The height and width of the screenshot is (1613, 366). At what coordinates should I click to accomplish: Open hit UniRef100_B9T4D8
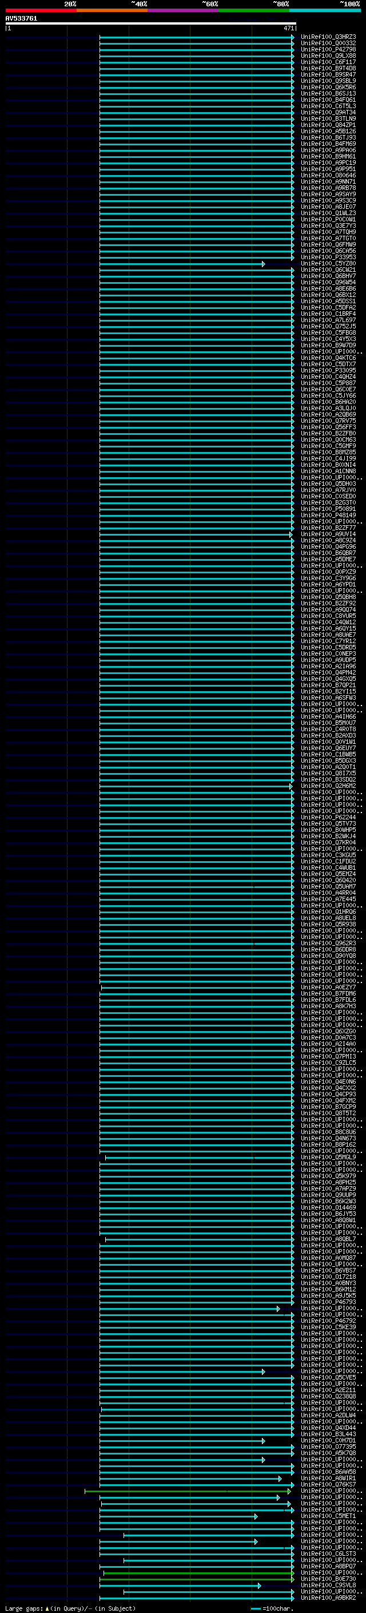tap(328, 68)
